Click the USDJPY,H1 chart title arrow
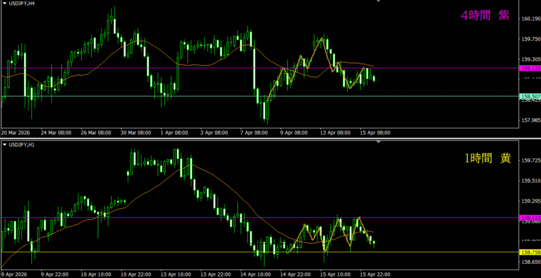The width and height of the screenshot is (541, 278). click(x=4, y=145)
